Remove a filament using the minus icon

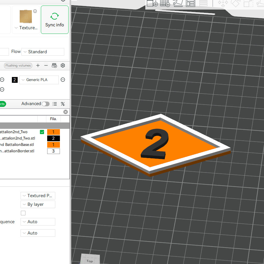pyautogui.click(x=46, y=65)
